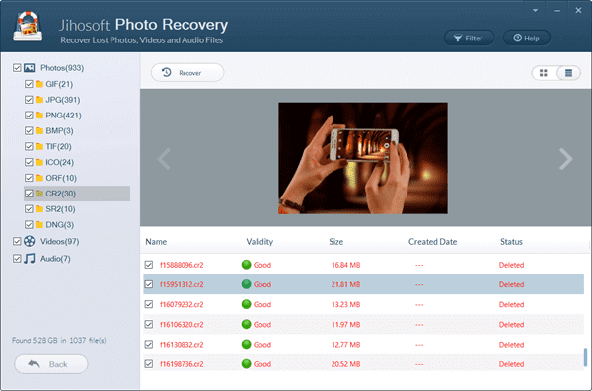This screenshot has height=391, width=592.
Task: Uncheck the CR2(30) checkbox
Action: (x=29, y=194)
